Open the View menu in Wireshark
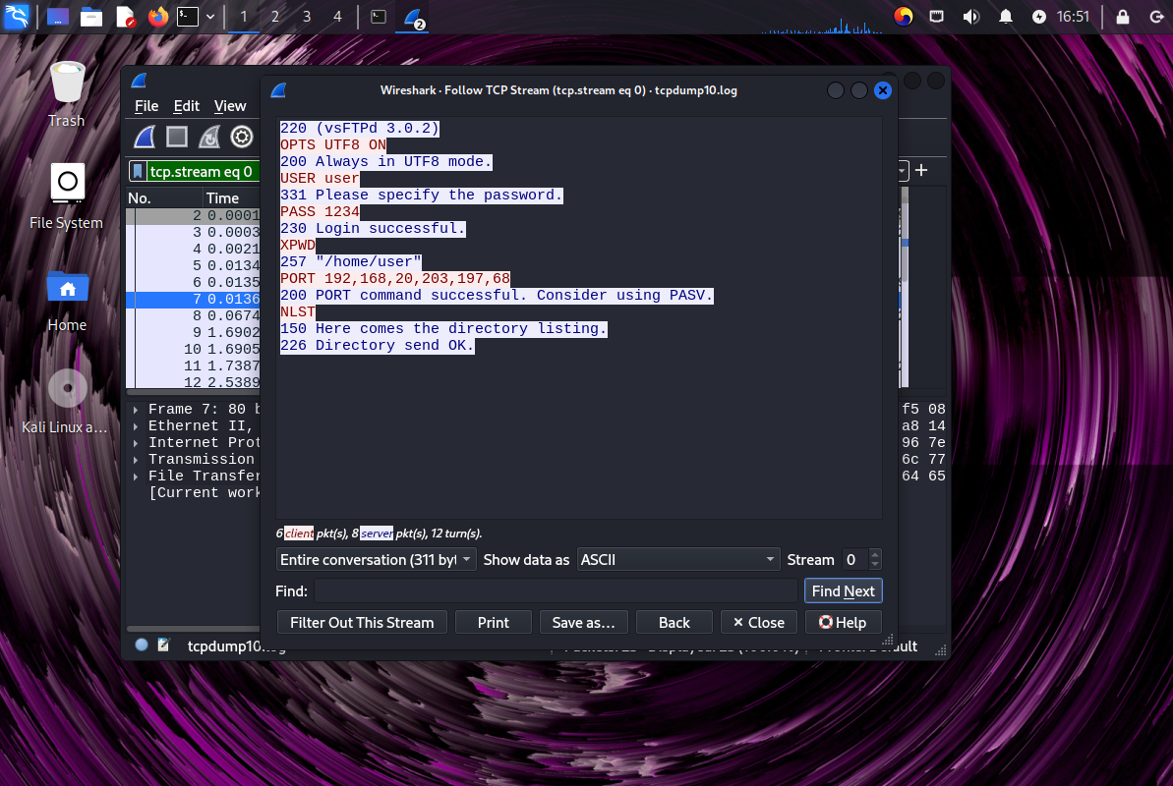The height and width of the screenshot is (786, 1173). (x=230, y=106)
